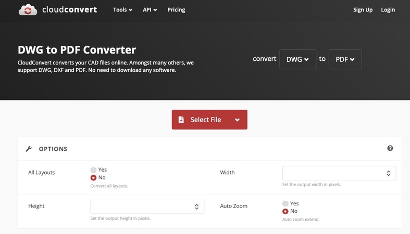This screenshot has height=234, width=410.
Task: Click the help question mark icon in Options
Action: (390, 148)
